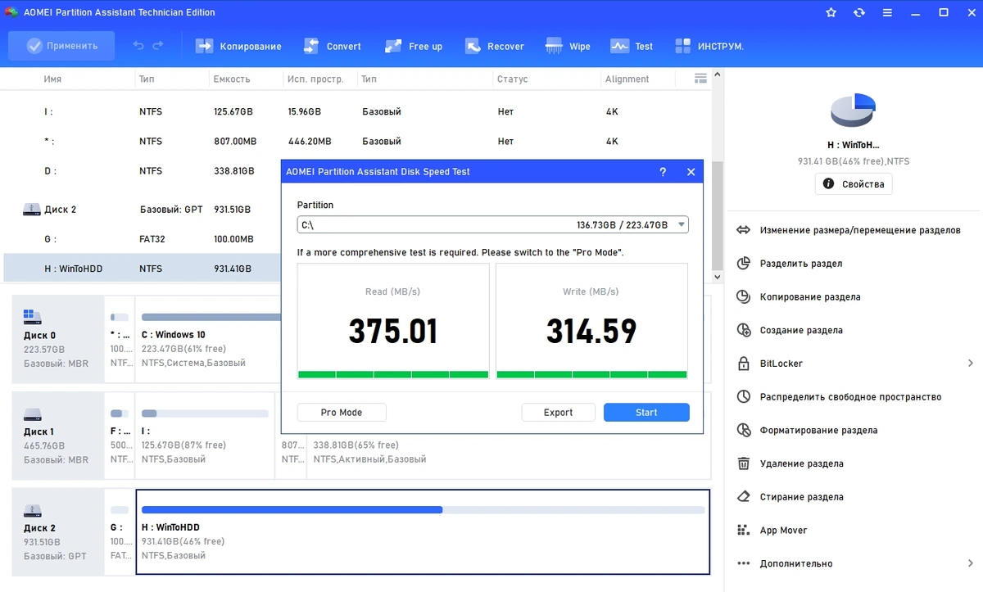Select the C : Windows 10 partition block
Viewport: 983px width, 592px height.
[209, 339]
